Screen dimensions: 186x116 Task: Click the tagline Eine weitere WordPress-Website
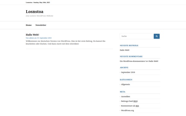coord(39,16)
